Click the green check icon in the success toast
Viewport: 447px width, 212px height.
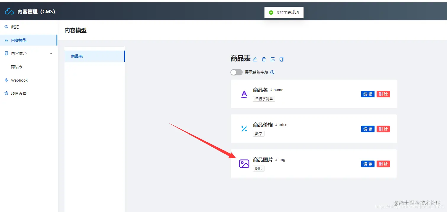271,13
